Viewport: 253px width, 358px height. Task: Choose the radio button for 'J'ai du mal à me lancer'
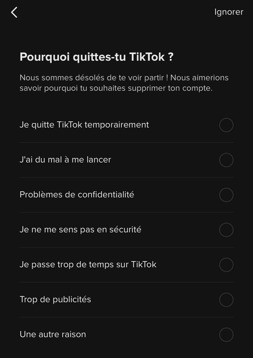coord(226,160)
